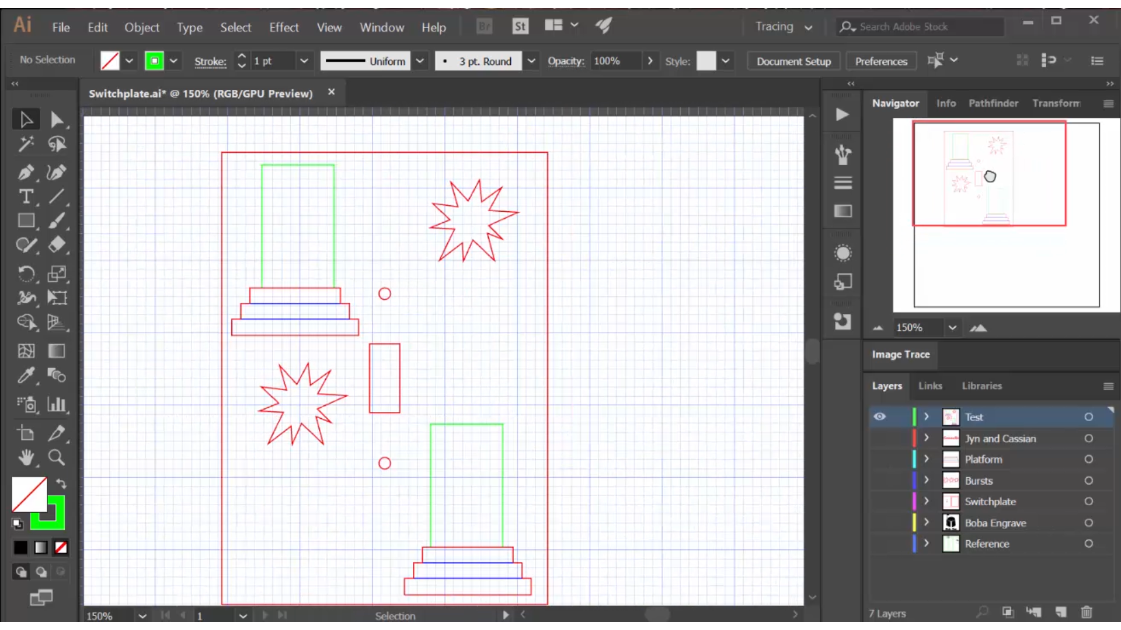Select the Selection tool in toolbar
This screenshot has width=1121, height=630.
pyautogui.click(x=26, y=118)
